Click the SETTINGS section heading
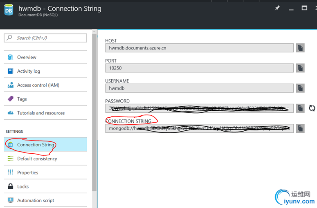The image size is (317, 208). coord(14,132)
